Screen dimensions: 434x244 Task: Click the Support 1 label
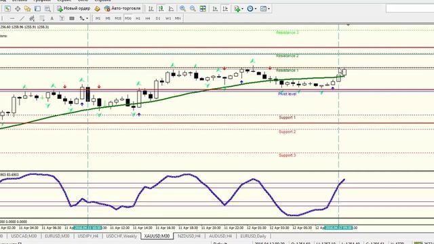click(x=287, y=117)
